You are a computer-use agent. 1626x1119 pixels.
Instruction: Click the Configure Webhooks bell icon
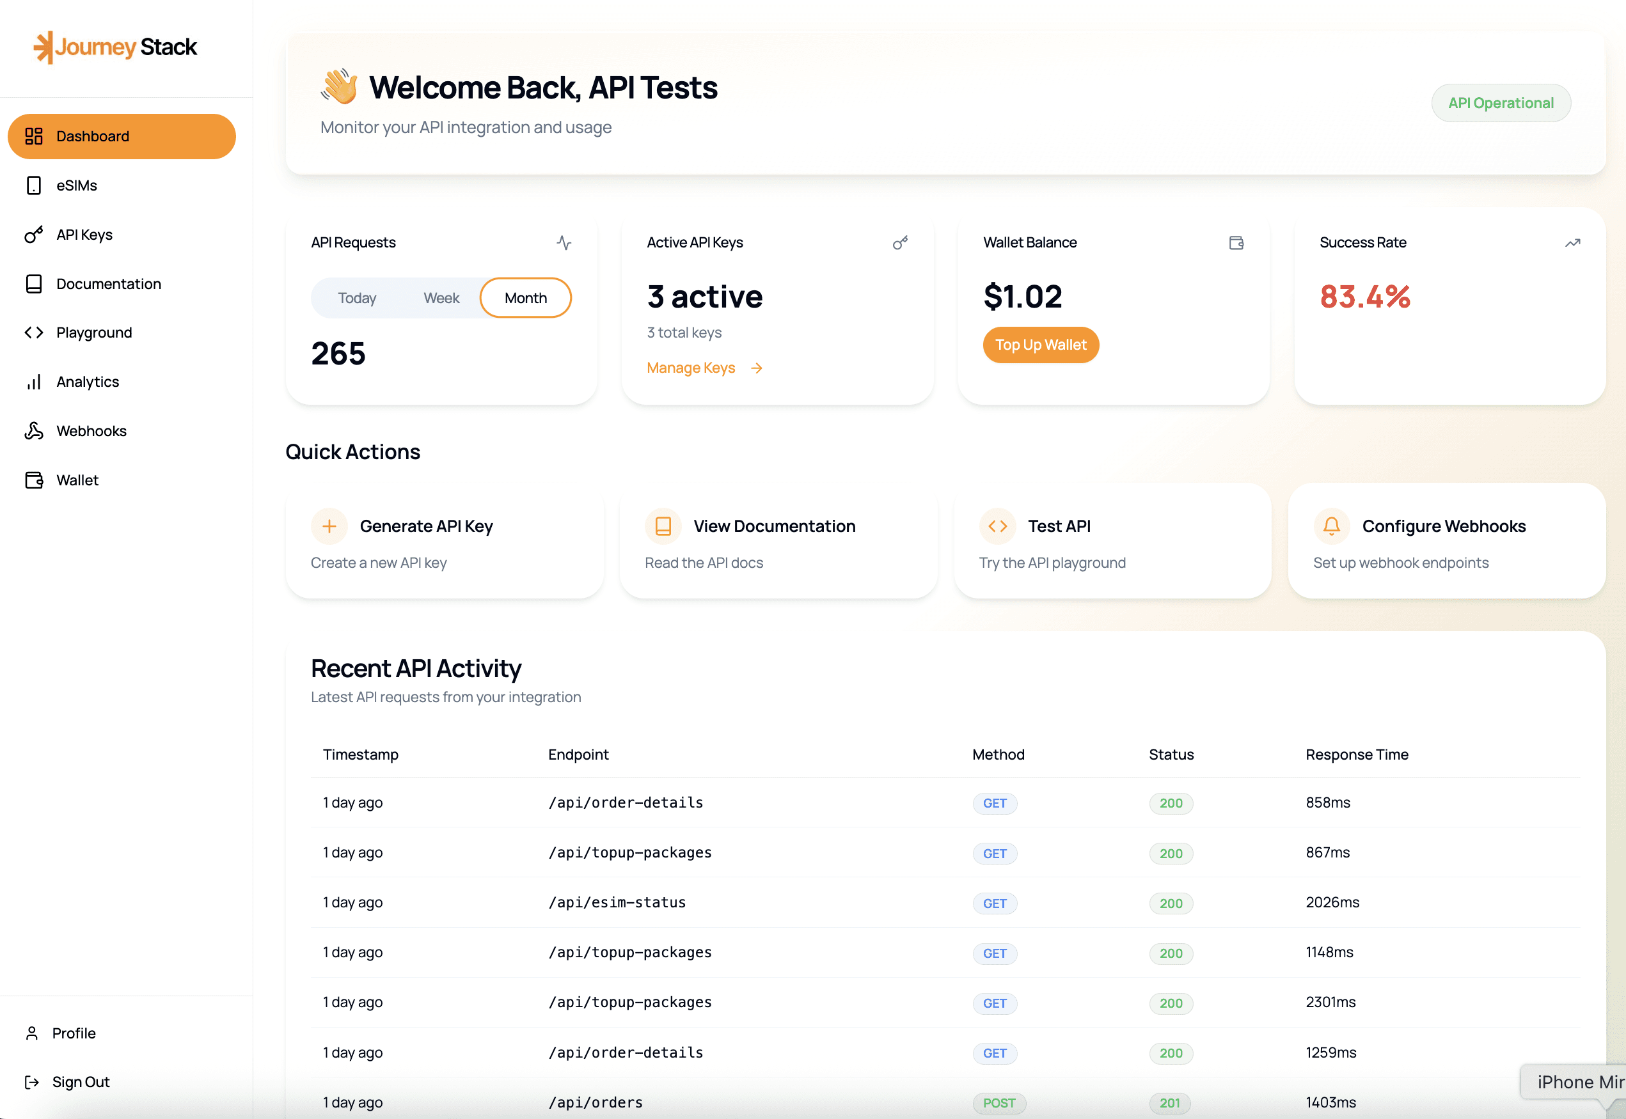1331,526
